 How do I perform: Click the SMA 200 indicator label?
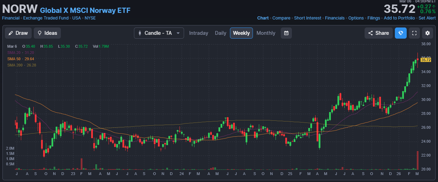pyautogui.click(x=22, y=65)
